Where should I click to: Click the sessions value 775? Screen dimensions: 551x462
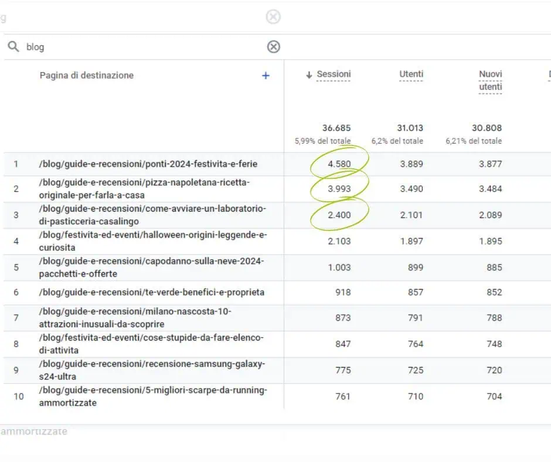[343, 370]
